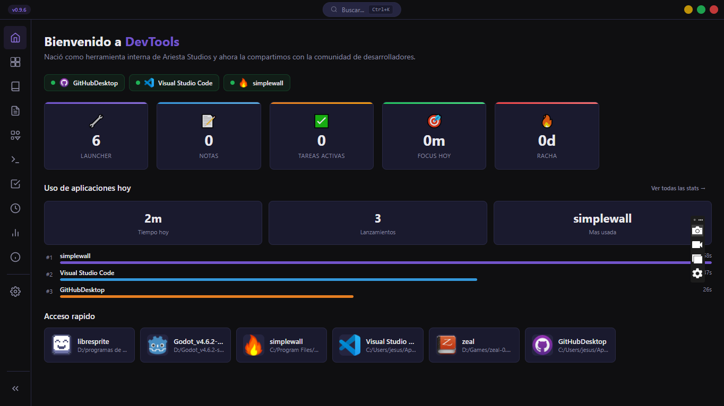Click the GitHubDesktop running app chip
724x406 pixels.
click(x=84, y=83)
